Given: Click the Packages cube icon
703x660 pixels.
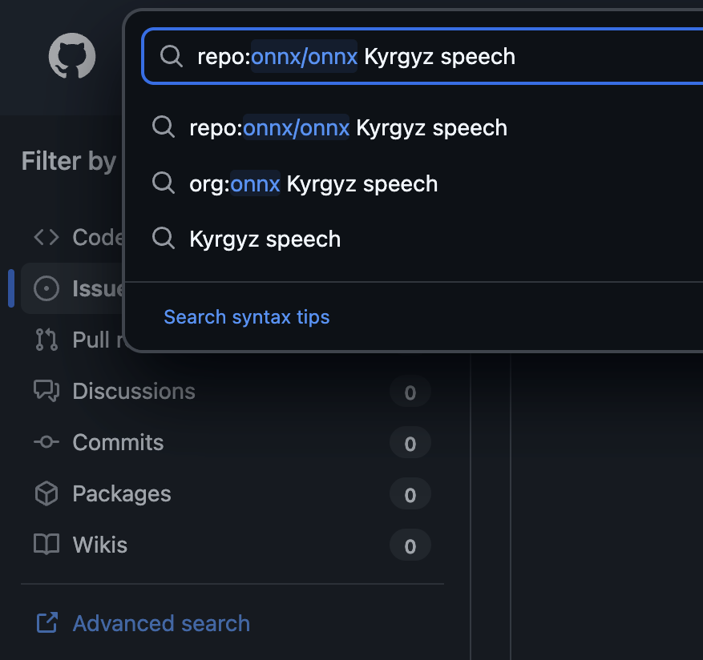Looking at the screenshot, I should click(46, 493).
